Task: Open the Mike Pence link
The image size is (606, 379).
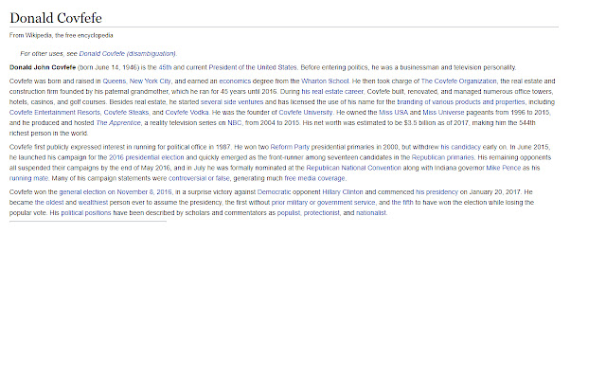Action: (x=504, y=169)
